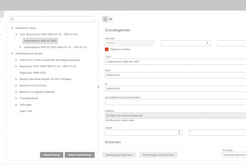Switch to single document view icon
Viewport: 246px width, 164px height.
(105, 19)
